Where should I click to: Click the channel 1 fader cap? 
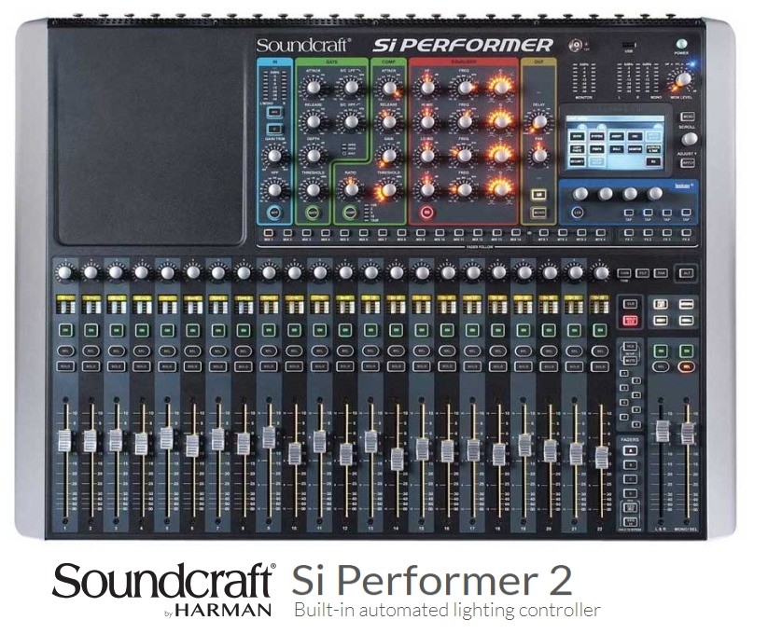tap(64, 441)
